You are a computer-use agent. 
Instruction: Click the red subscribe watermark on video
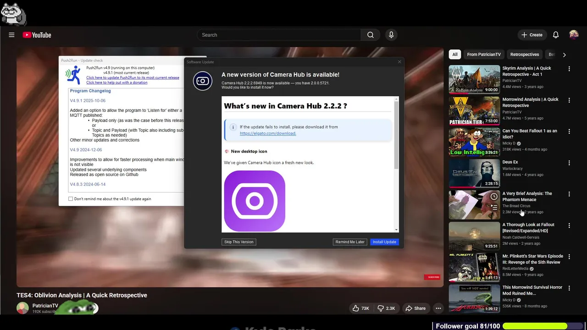432,277
